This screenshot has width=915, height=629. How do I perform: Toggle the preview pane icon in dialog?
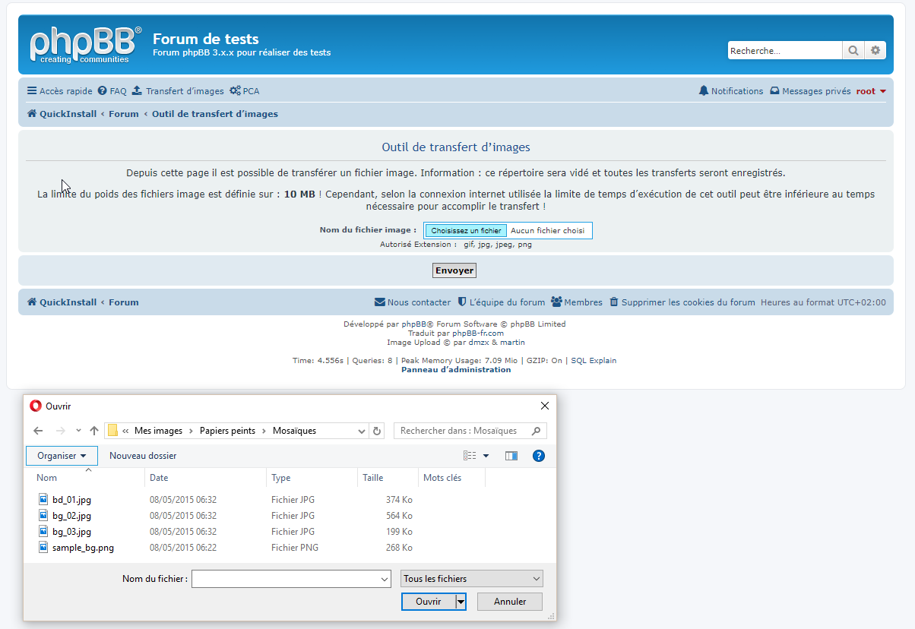[x=511, y=456]
